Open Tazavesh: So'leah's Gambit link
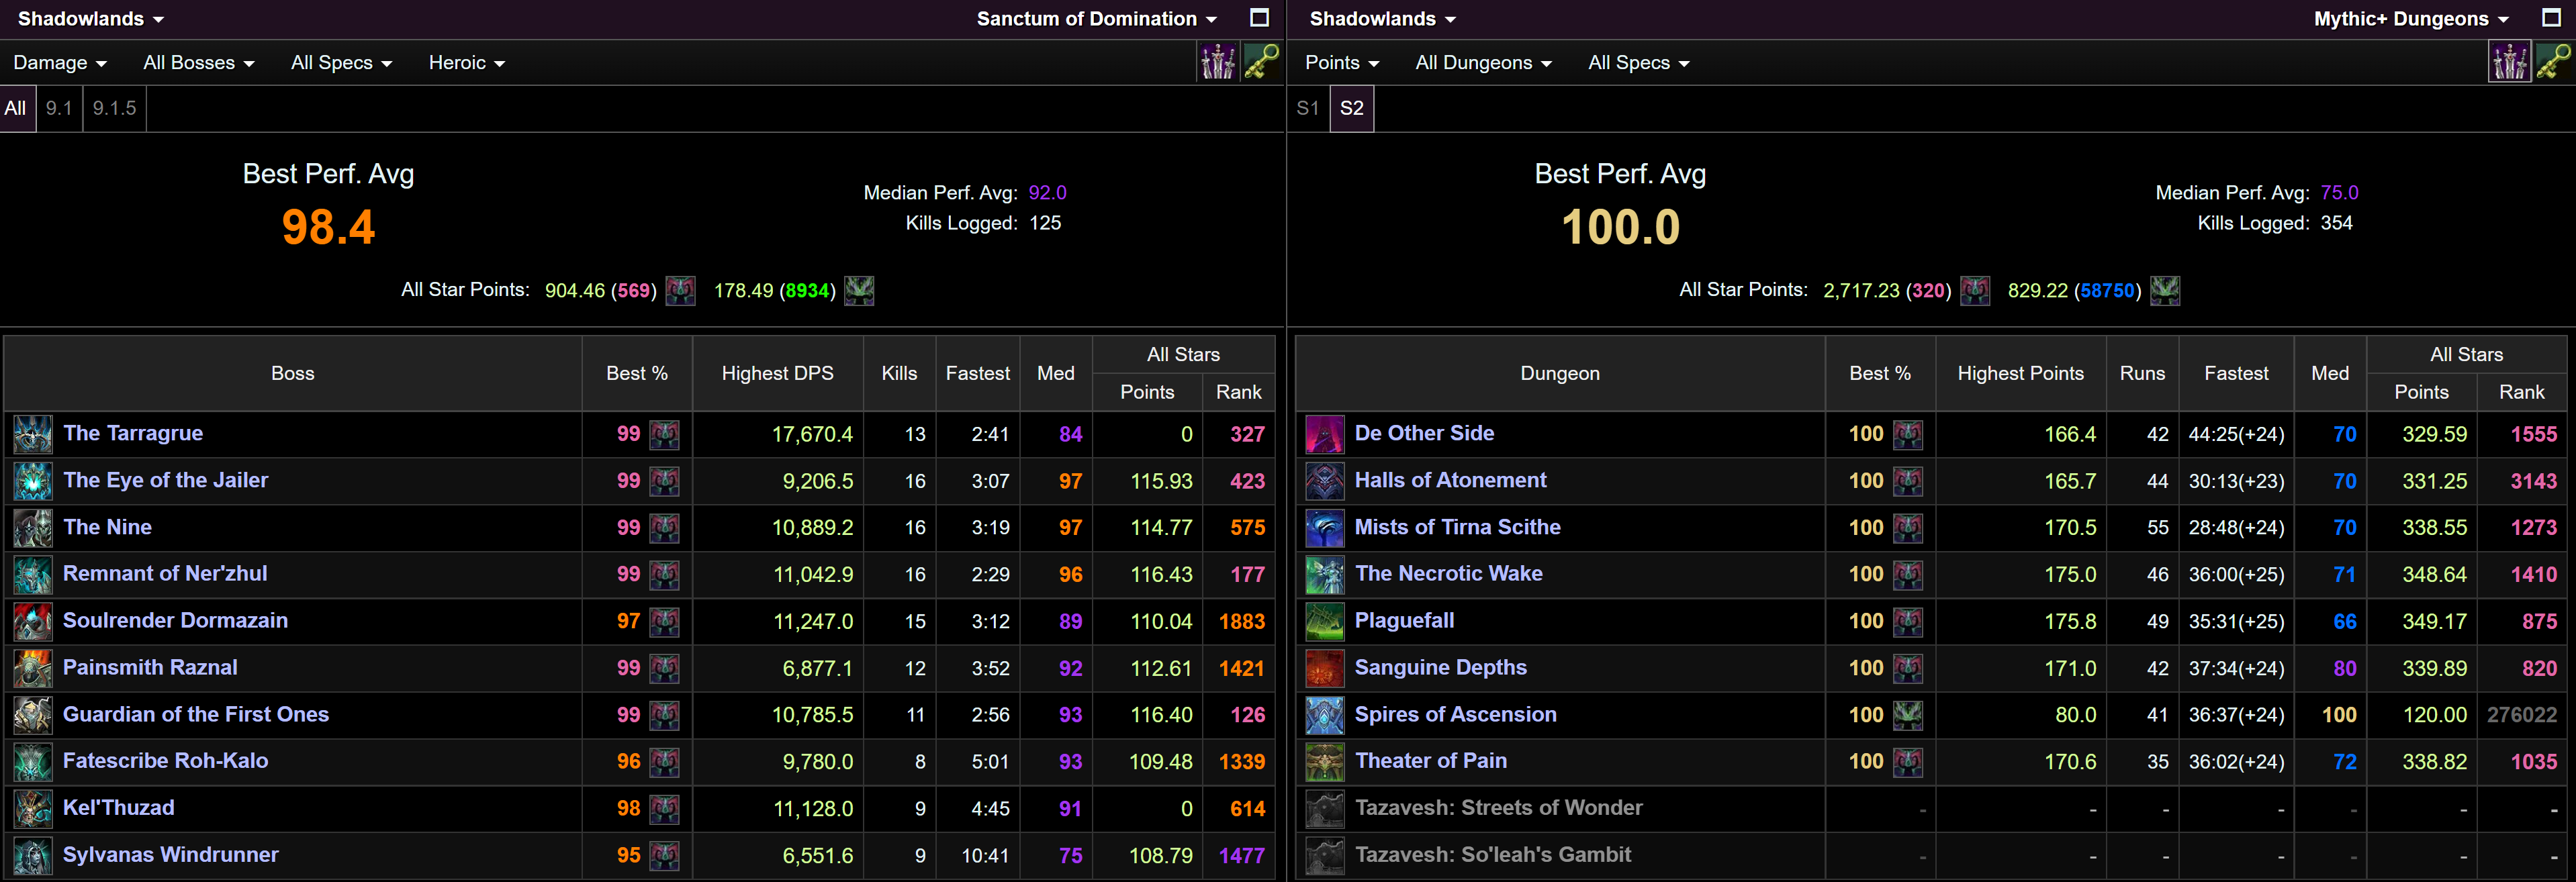The width and height of the screenshot is (2576, 882). tap(1493, 855)
